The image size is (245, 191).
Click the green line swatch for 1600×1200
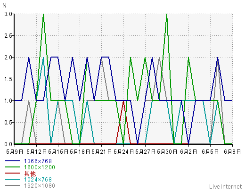12,167
